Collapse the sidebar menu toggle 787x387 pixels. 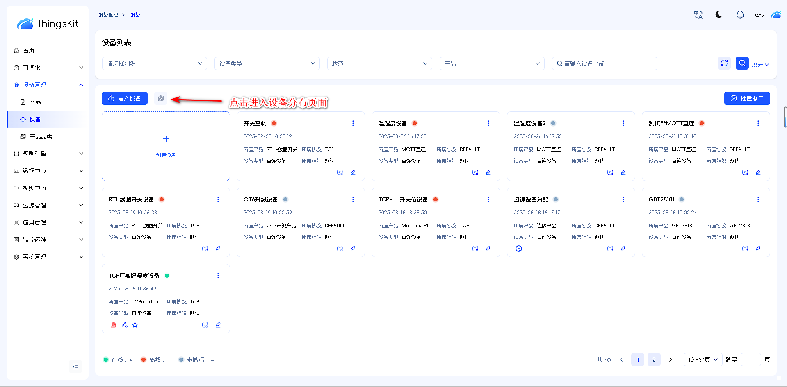click(75, 367)
